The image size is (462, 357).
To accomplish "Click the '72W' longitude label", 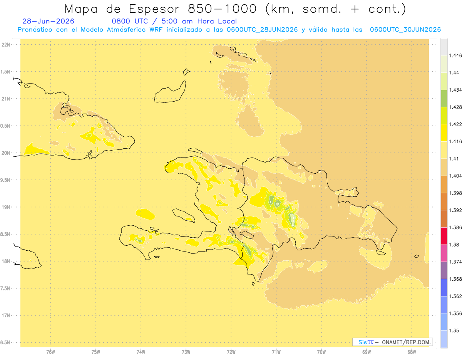I will pyautogui.click(x=231, y=352).
